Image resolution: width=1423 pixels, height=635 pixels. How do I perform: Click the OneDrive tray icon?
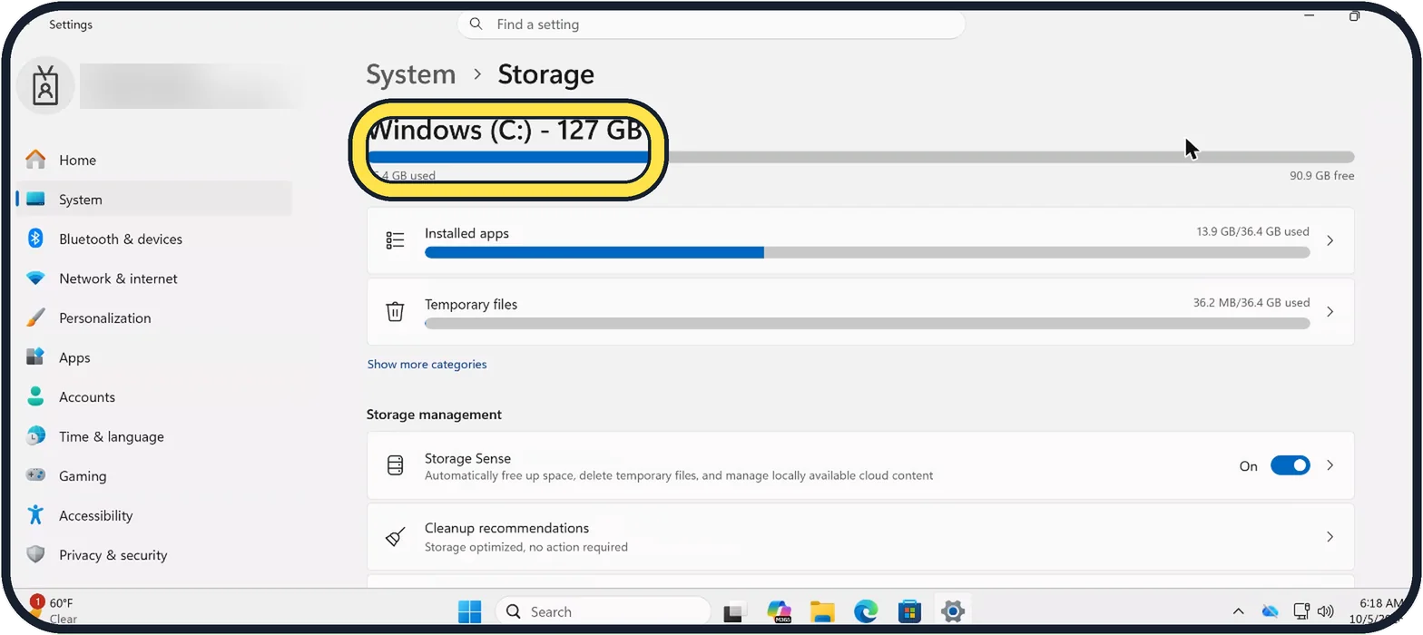point(1270,611)
